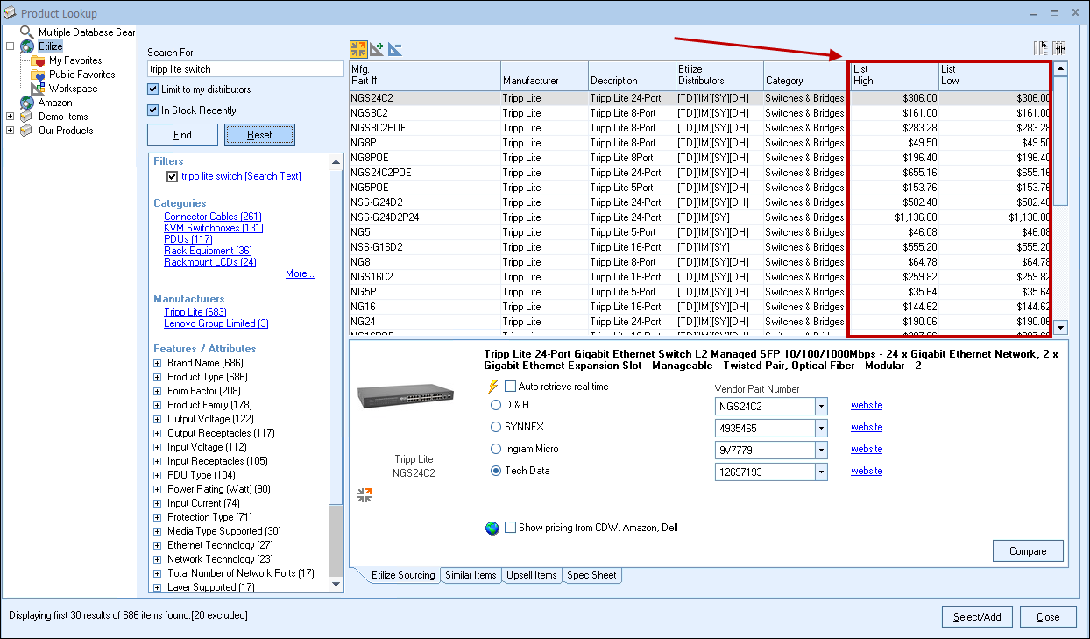The width and height of the screenshot is (1090, 639).
Task: Click the Close button at bottom right
Action: [1048, 616]
